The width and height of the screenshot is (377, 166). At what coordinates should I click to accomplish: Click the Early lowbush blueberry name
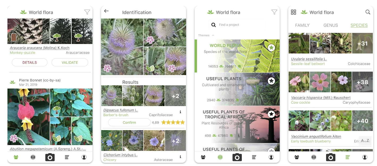point(311,141)
